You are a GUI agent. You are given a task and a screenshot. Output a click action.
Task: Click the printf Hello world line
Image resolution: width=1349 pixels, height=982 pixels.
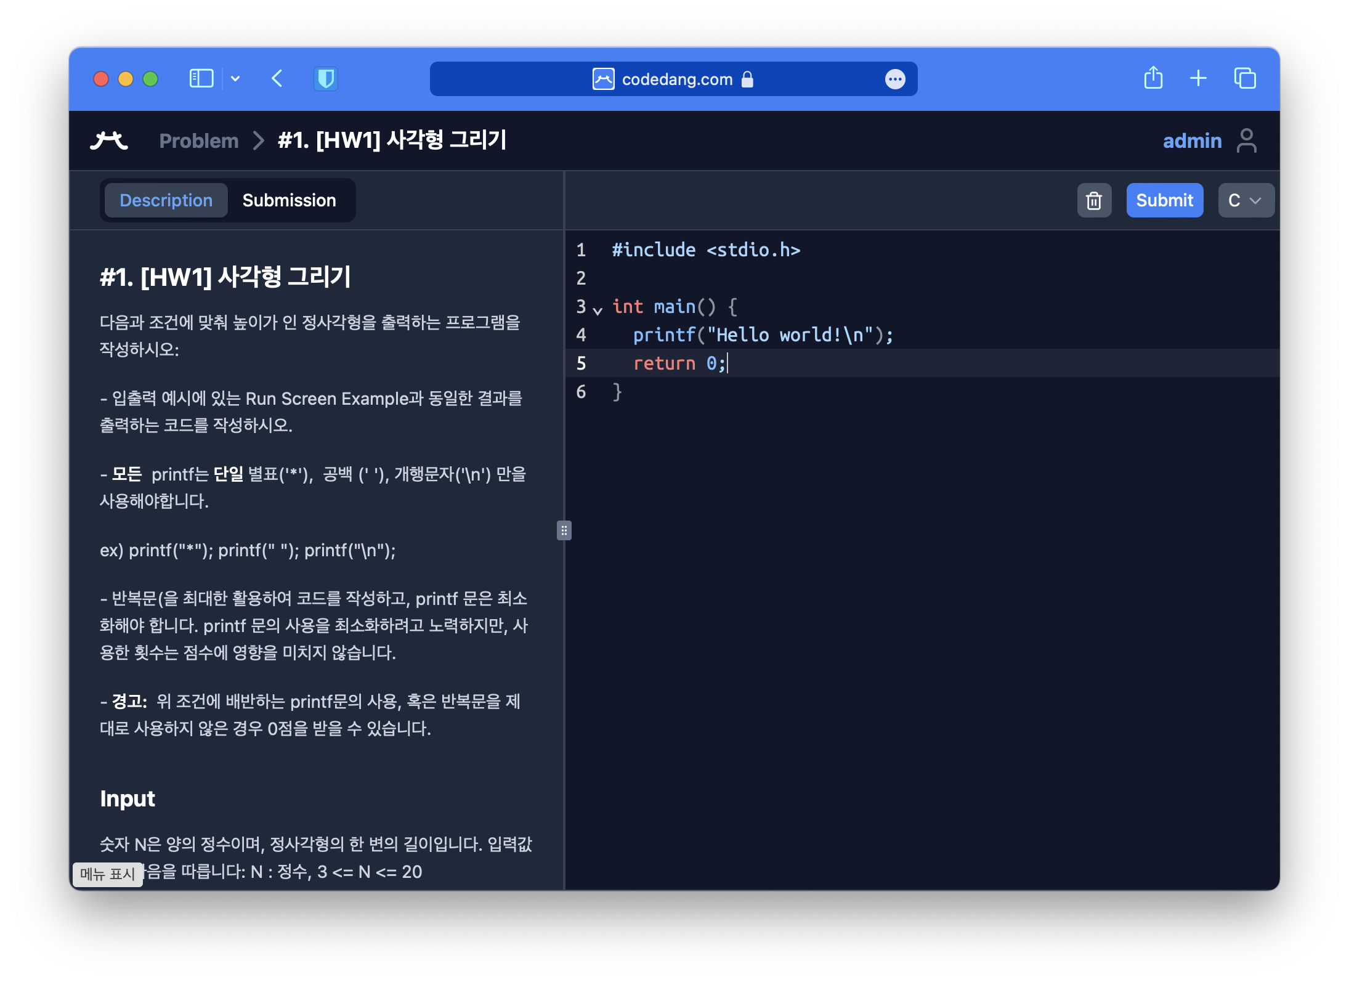pos(763,335)
